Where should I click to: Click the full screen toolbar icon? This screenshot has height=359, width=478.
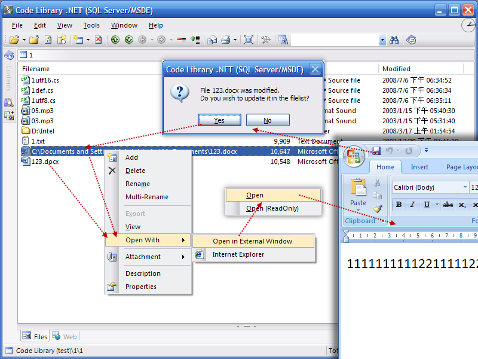[x=249, y=39]
